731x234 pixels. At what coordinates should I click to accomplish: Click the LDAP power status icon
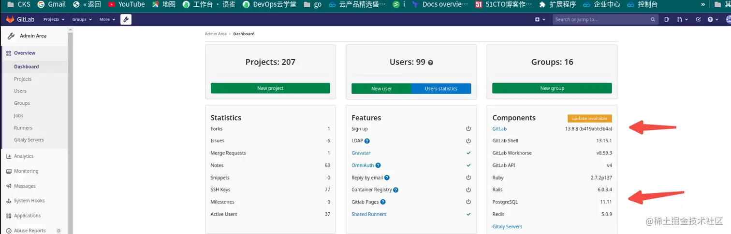tap(468, 141)
